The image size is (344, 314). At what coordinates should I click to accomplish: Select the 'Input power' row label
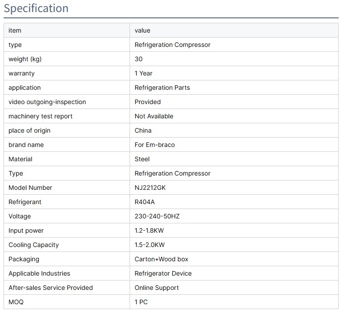[26, 230]
